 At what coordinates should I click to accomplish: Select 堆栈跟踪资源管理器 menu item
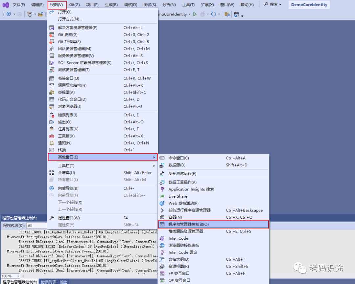[213, 231]
